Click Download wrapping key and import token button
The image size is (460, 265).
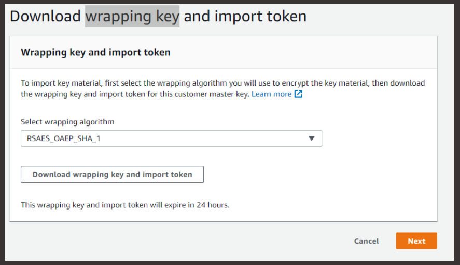pyautogui.click(x=112, y=175)
